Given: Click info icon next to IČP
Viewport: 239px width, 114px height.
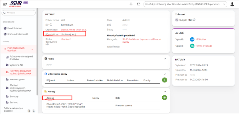Looking at the screenshot, I should [x=51, y=25].
